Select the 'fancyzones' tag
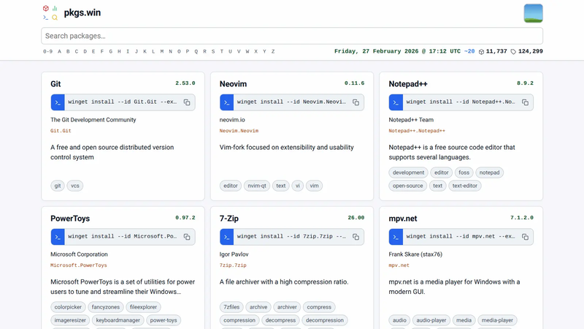This screenshot has width=584, height=329. pos(105,307)
